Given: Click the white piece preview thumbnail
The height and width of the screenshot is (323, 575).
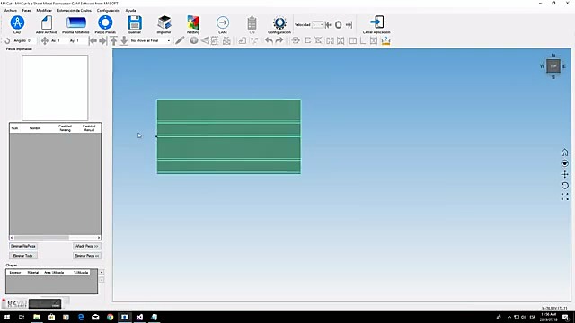Looking at the screenshot, I should (55, 88).
